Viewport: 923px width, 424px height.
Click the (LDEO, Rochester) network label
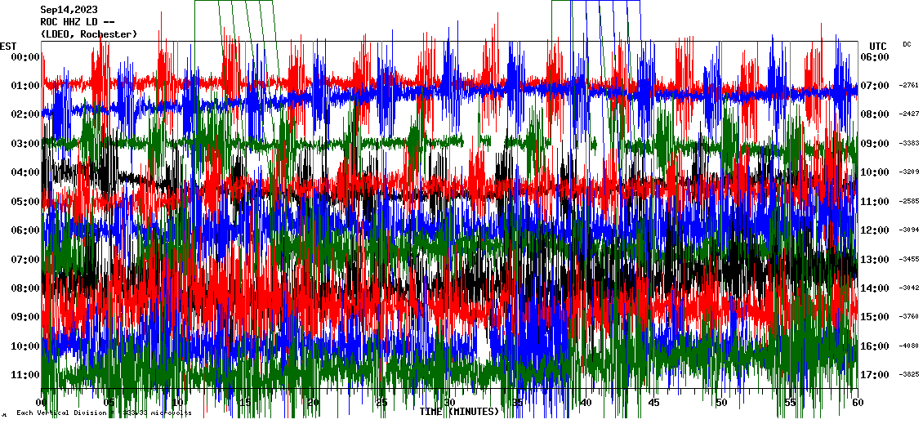89,34
